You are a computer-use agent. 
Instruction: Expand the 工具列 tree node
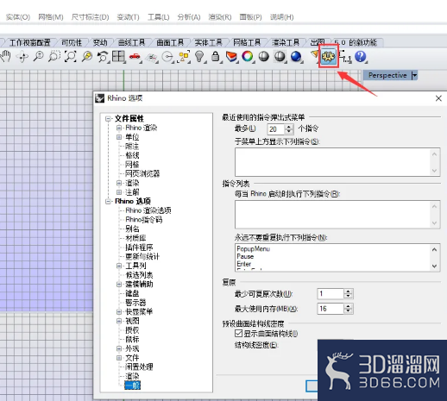119,266
